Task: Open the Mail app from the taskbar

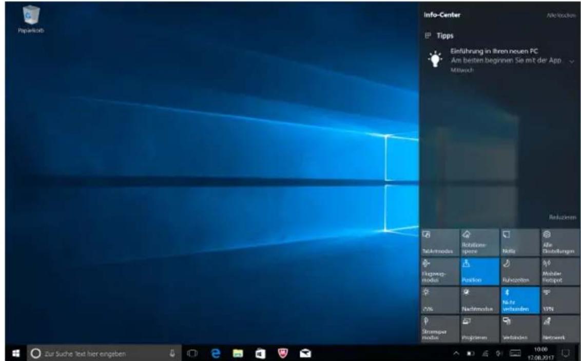Action: pyautogui.click(x=305, y=354)
